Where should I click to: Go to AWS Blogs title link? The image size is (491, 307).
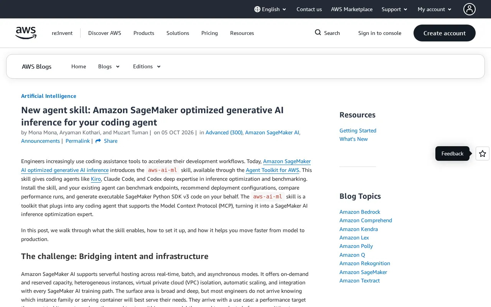pos(36,66)
